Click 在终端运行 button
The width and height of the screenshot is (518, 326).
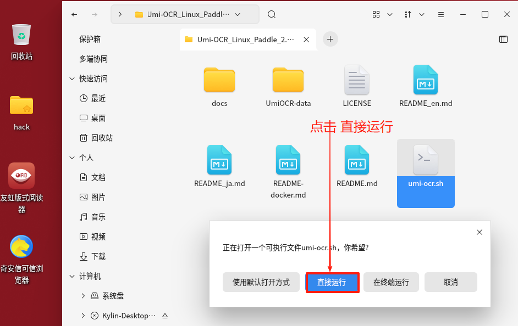coord(391,282)
